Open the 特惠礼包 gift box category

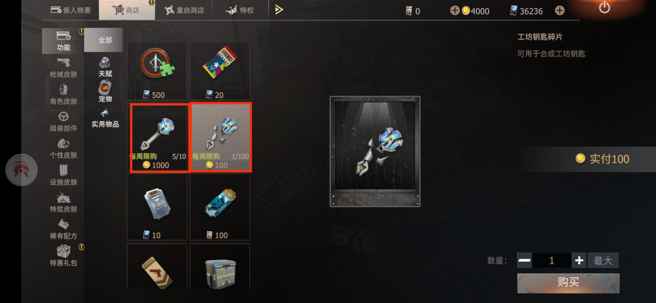(x=63, y=256)
